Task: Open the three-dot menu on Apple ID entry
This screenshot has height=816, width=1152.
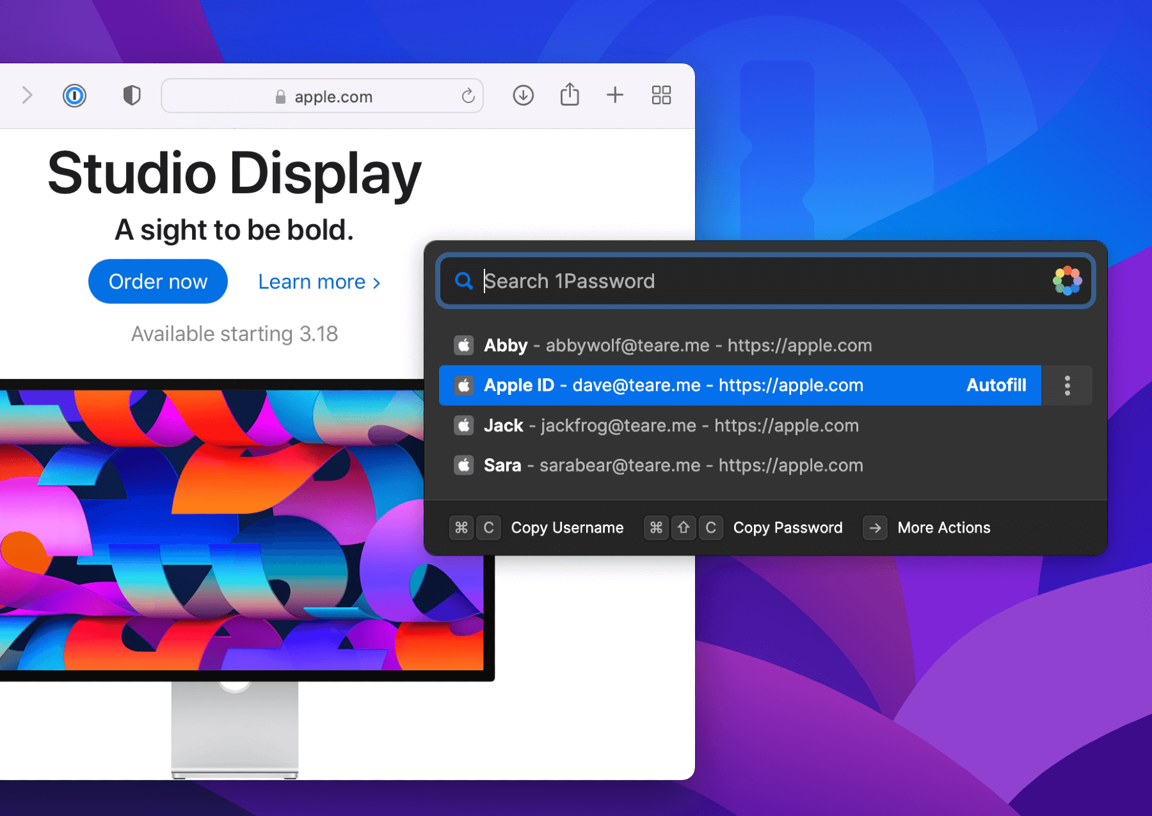Action: click(1067, 385)
